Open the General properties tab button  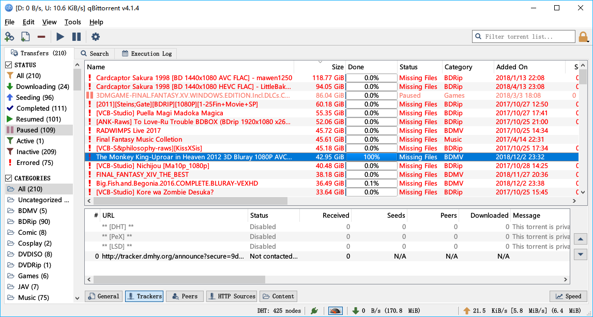(103, 296)
